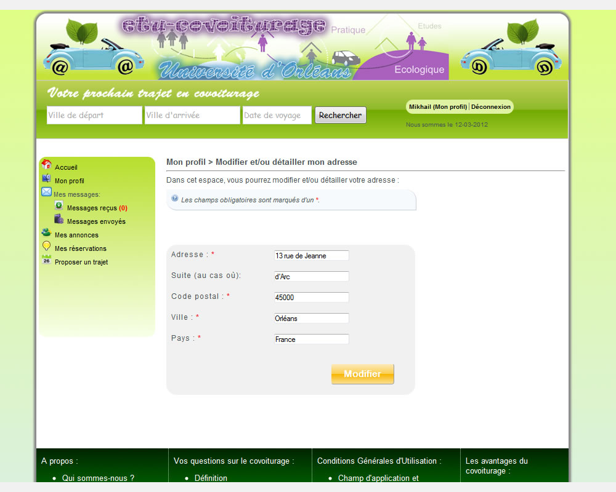Image resolution: width=616 pixels, height=492 pixels.
Task: Click the Déconnexion link
Action: click(x=491, y=107)
